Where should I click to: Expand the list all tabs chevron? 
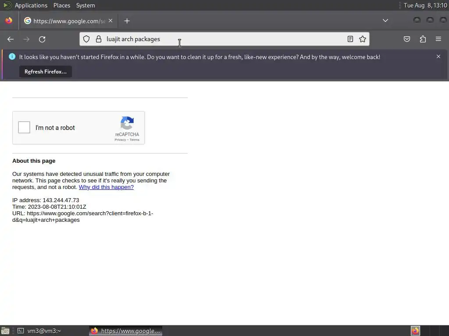click(385, 21)
